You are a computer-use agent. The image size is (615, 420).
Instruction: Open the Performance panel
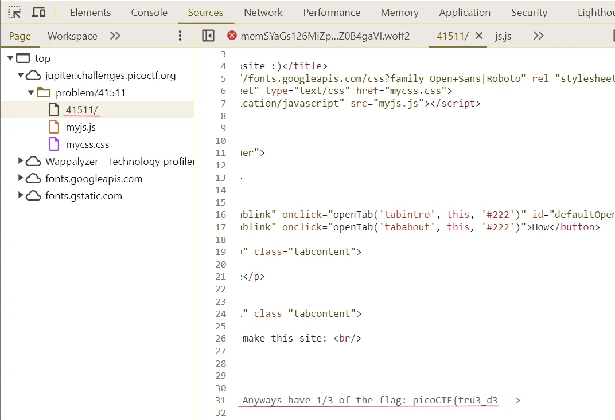pos(332,13)
